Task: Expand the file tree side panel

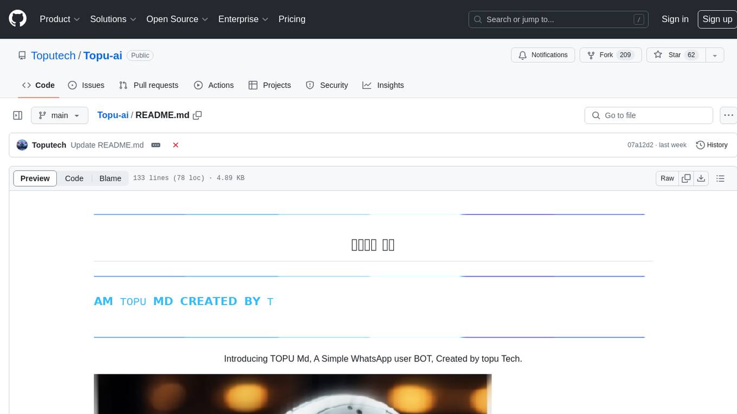Action: click(x=18, y=115)
